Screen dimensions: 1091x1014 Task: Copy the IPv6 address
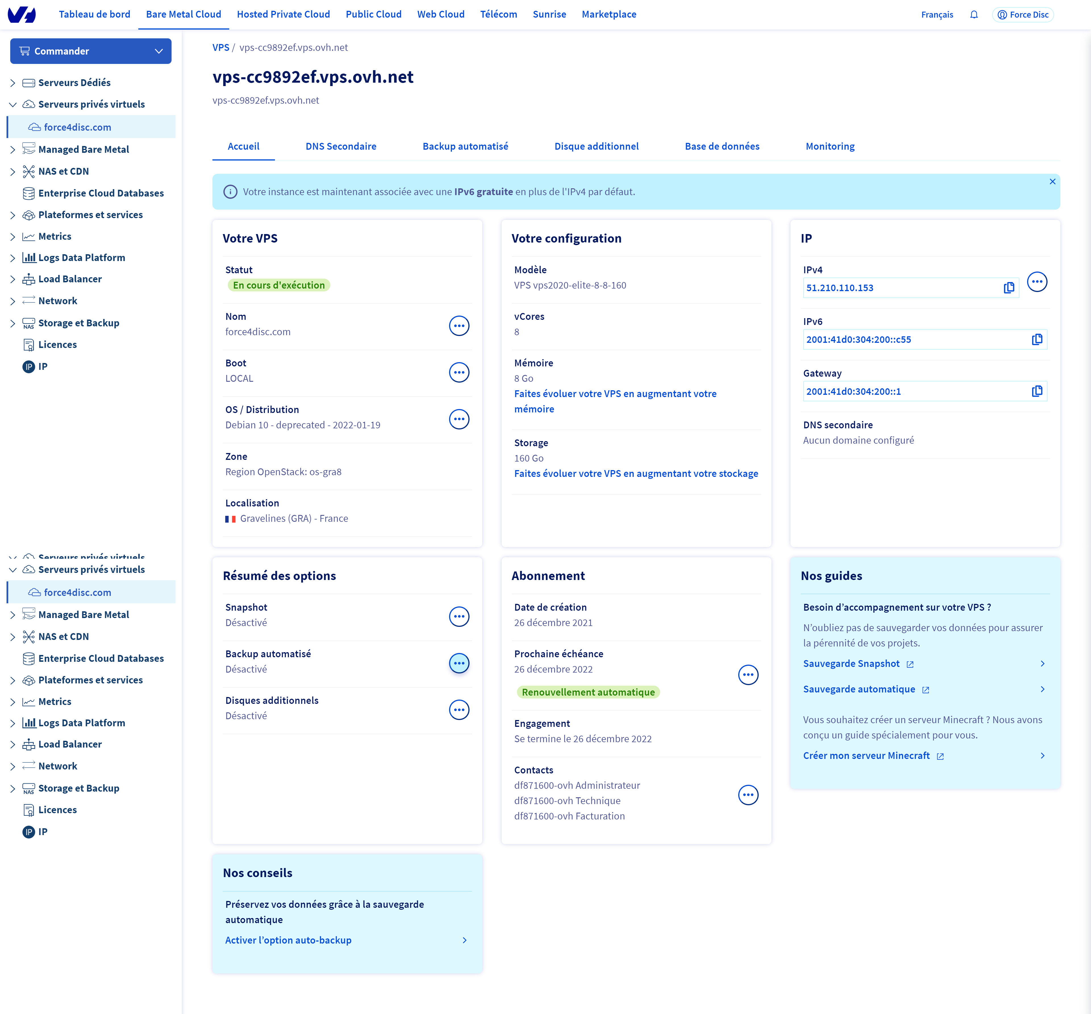(x=1037, y=339)
